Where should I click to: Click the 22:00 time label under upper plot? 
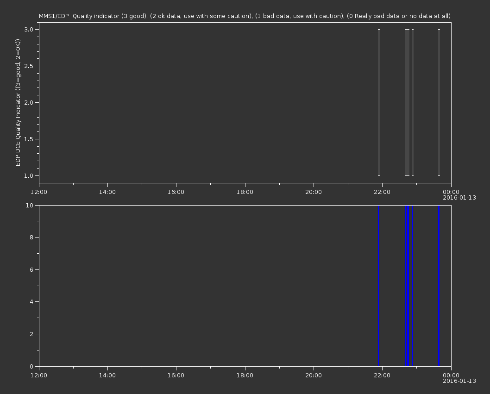tap(382, 192)
